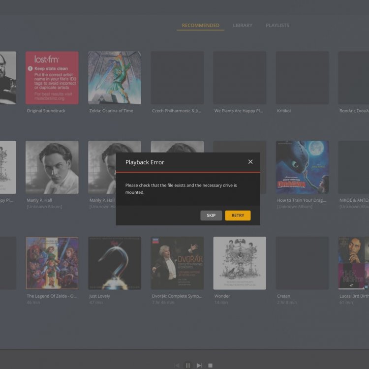
Task: Click 'The Legend Of Zelda - O...' title
Action: 52,296
